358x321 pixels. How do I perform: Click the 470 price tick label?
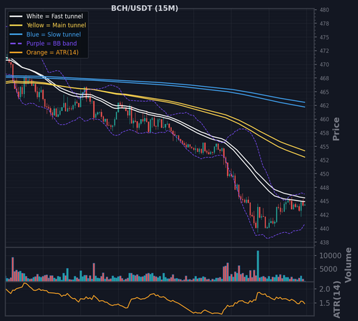coord(324,64)
